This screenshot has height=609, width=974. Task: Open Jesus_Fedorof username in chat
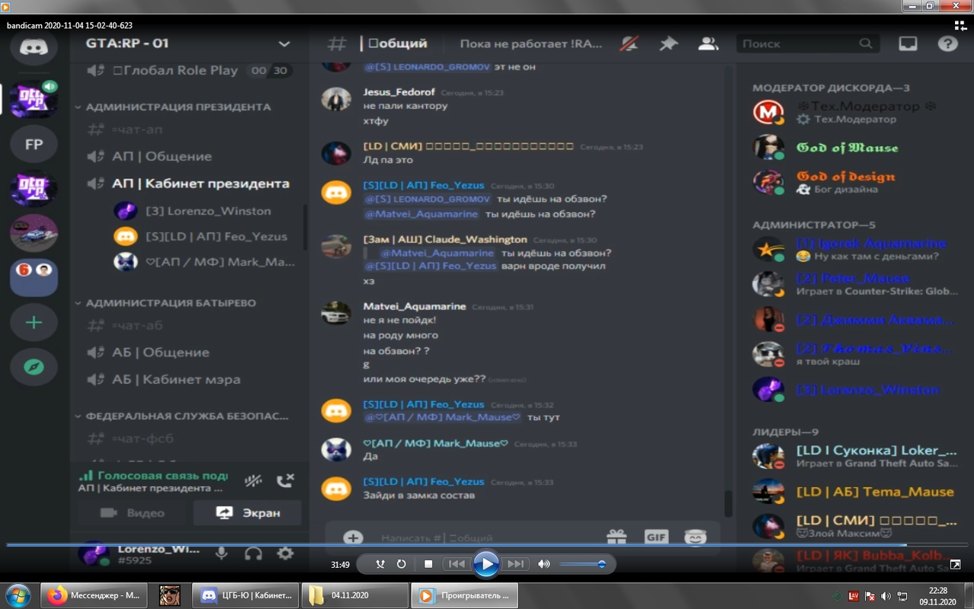point(399,92)
